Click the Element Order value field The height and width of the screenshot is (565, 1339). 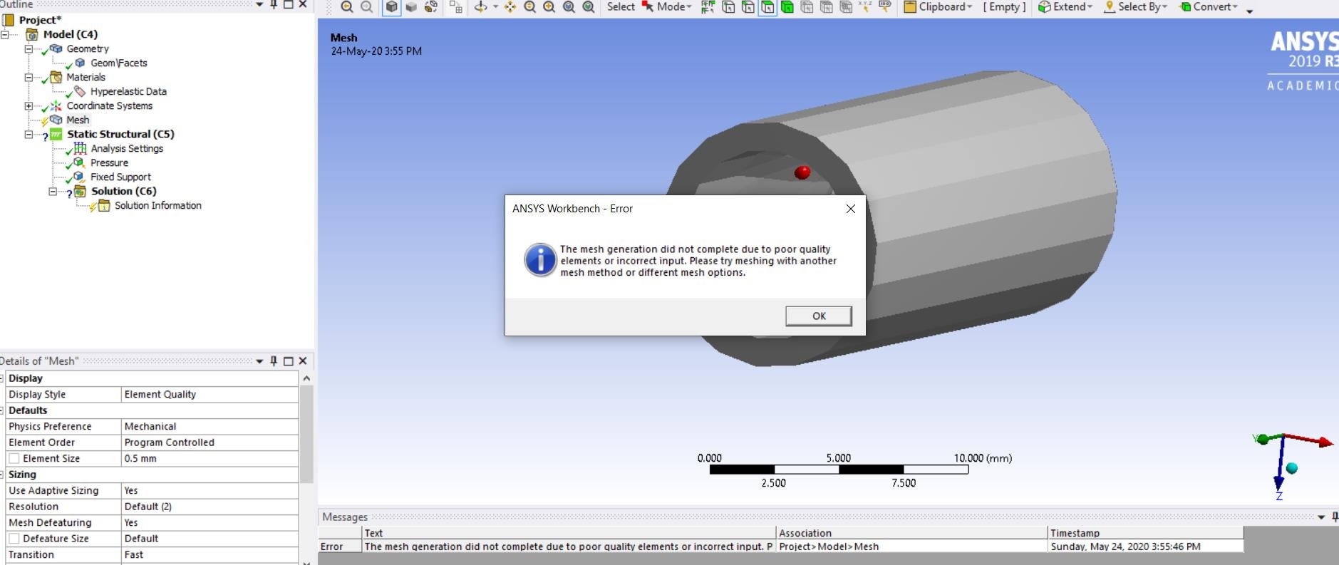coord(210,442)
